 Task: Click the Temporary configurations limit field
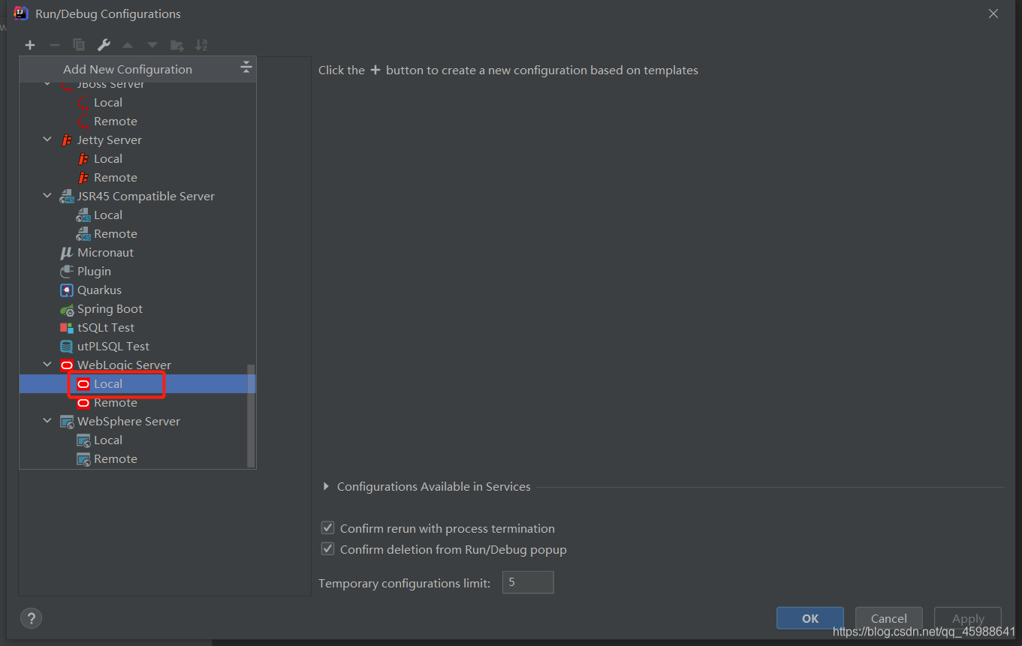tap(528, 582)
